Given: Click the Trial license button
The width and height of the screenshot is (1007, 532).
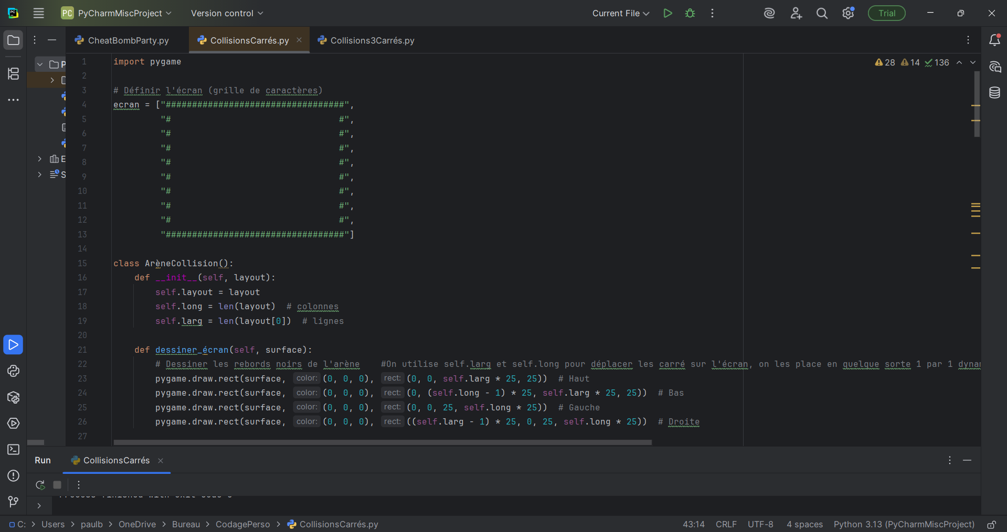Looking at the screenshot, I should (887, 13).
